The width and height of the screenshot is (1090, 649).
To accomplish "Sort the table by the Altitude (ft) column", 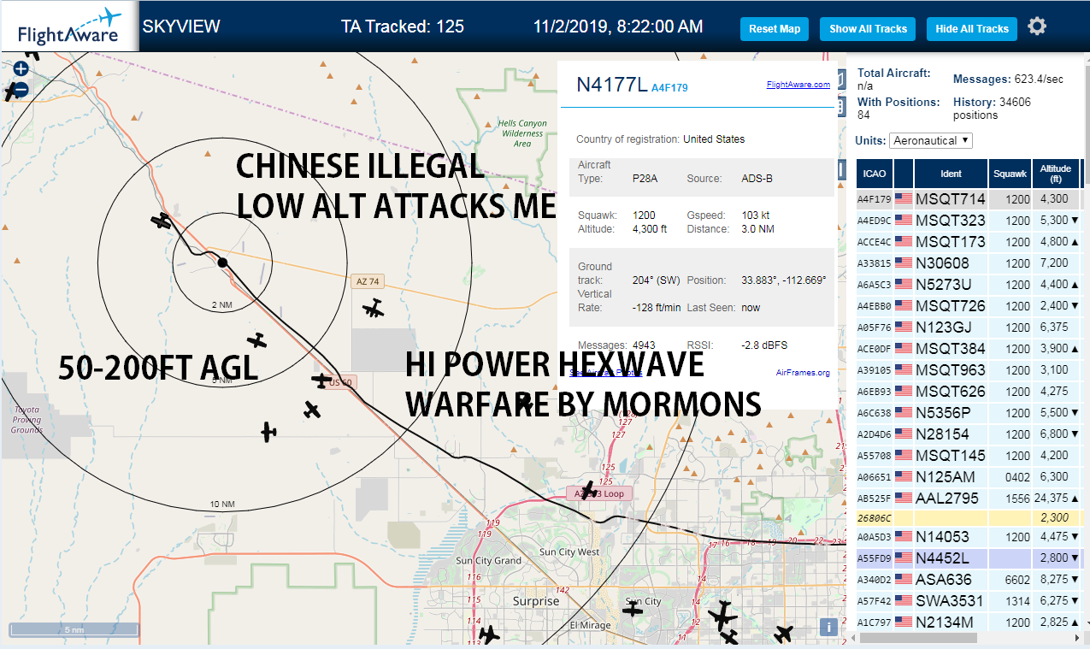I will 1056,174.
